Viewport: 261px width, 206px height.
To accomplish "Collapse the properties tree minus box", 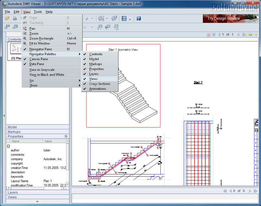I will click(8, 146).
